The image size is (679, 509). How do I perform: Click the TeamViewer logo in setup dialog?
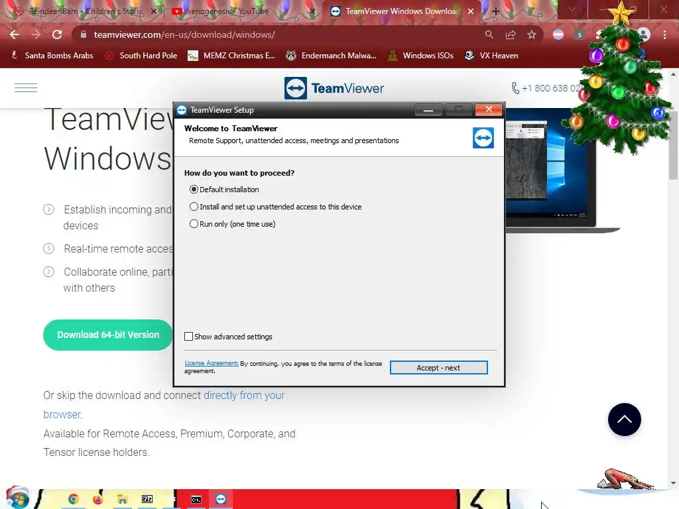click(x=483, y=138)
